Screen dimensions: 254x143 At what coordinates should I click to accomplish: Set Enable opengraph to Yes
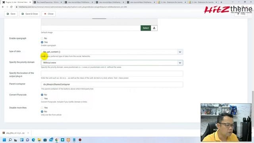click(x=42, y=42)
